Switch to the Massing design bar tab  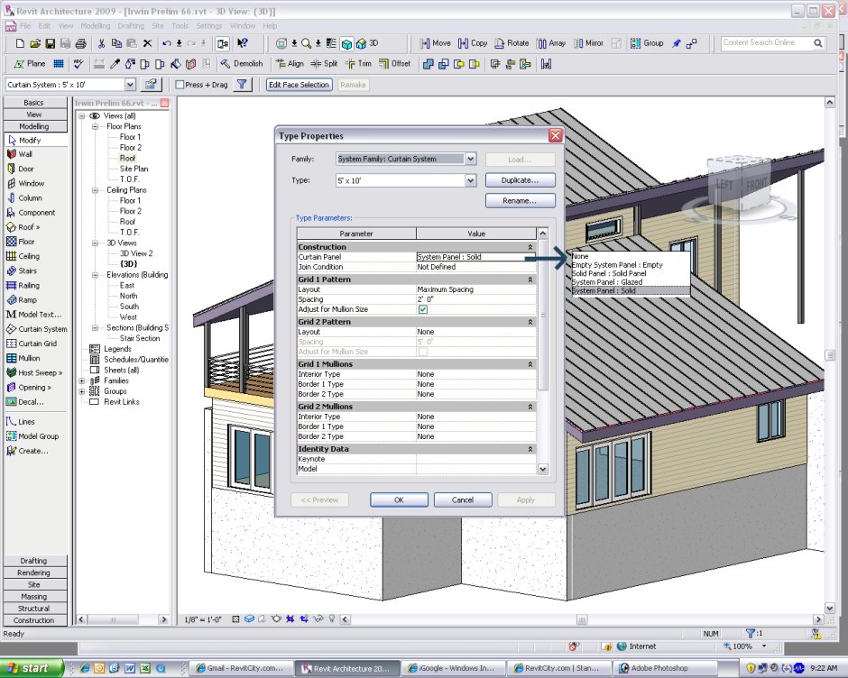tap(35, 596)
